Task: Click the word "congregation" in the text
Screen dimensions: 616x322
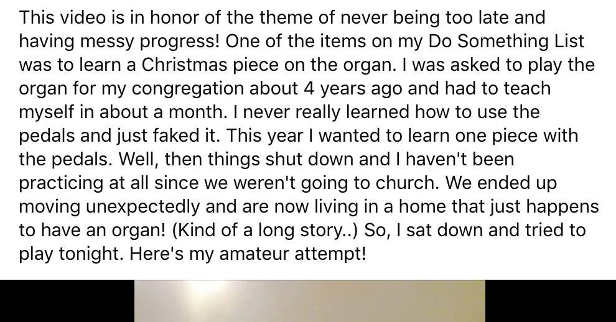Action: [x=188, y=89]
